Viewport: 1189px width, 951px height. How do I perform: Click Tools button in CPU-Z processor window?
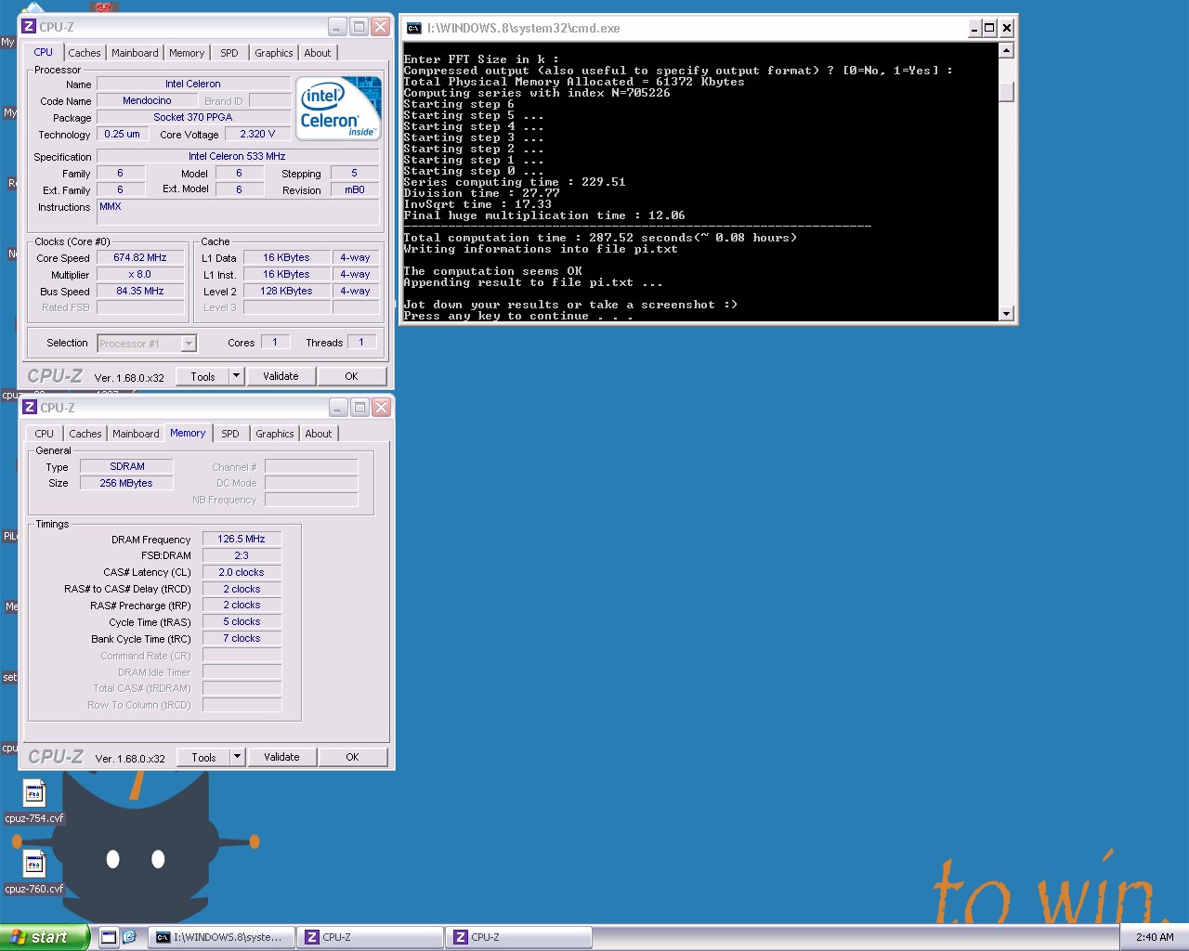(x=203, y=376)
